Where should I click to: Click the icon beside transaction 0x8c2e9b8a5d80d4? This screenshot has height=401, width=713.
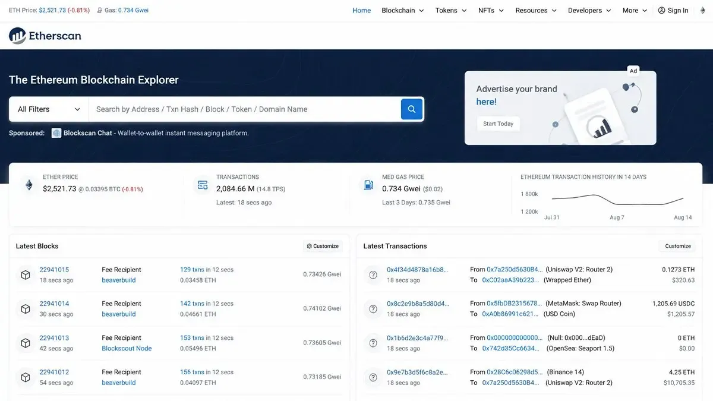pyautogui.click(x=373, y=309)
